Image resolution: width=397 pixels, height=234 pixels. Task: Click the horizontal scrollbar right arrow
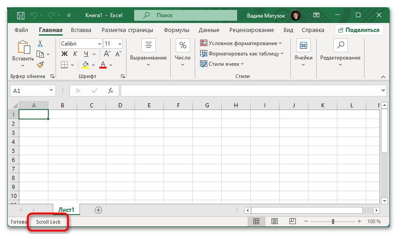377,210
